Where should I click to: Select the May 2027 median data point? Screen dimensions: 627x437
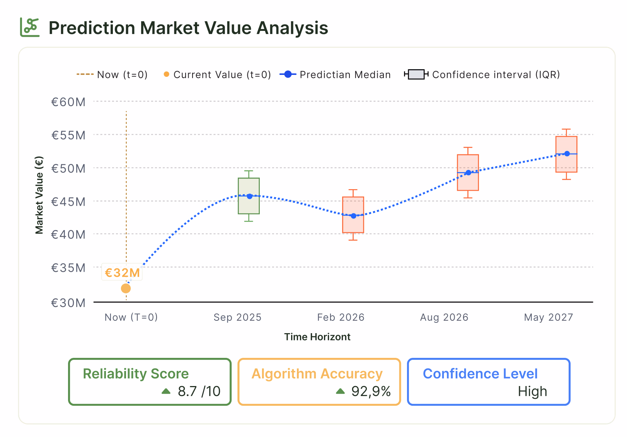(x=567, y=154)
